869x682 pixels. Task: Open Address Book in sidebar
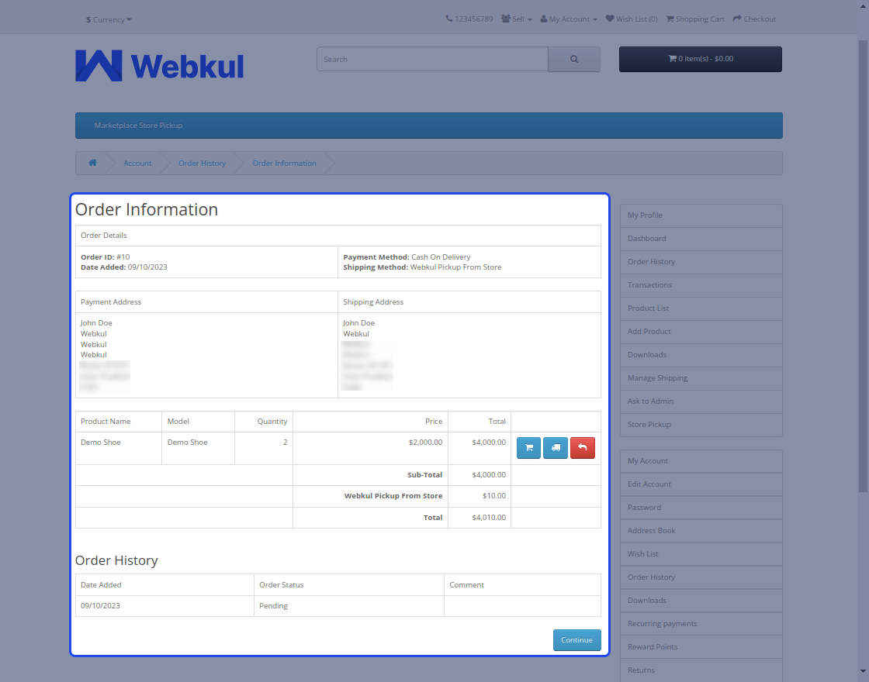(701, 531)
